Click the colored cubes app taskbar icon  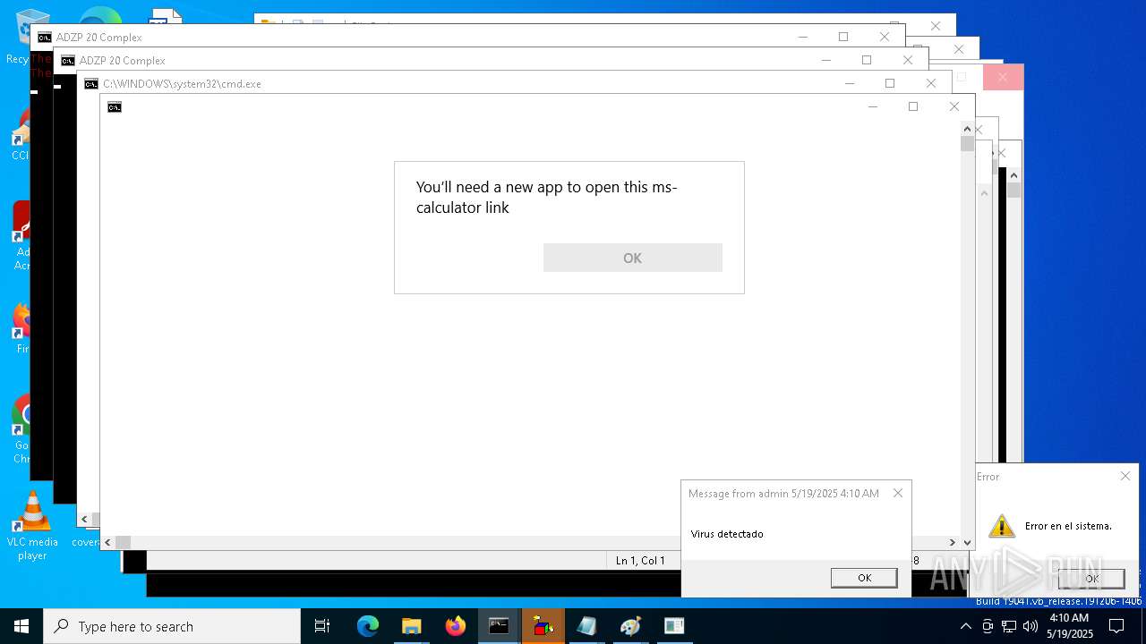543,626
